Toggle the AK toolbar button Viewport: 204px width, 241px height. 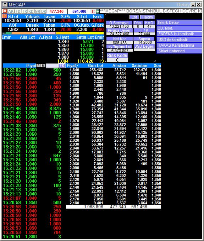pyautogui.click(x=11, y=11)
